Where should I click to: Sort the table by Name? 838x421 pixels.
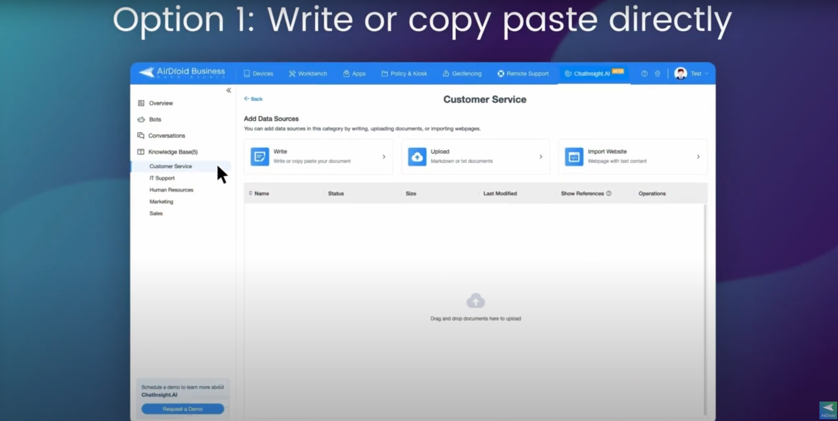pos(259,193)
